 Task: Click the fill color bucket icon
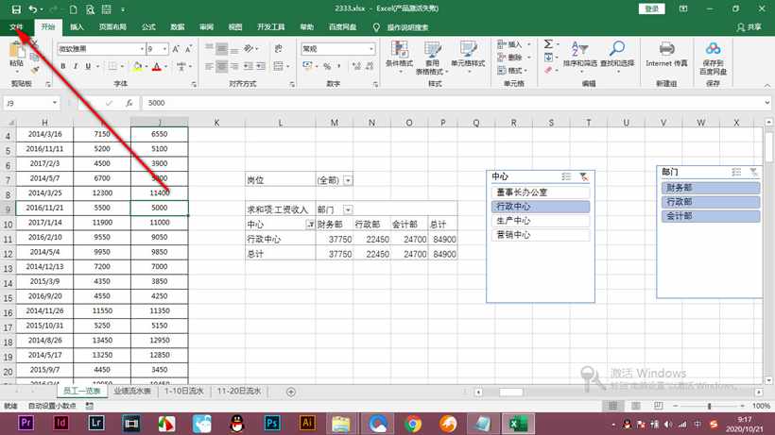coord(137,66)
